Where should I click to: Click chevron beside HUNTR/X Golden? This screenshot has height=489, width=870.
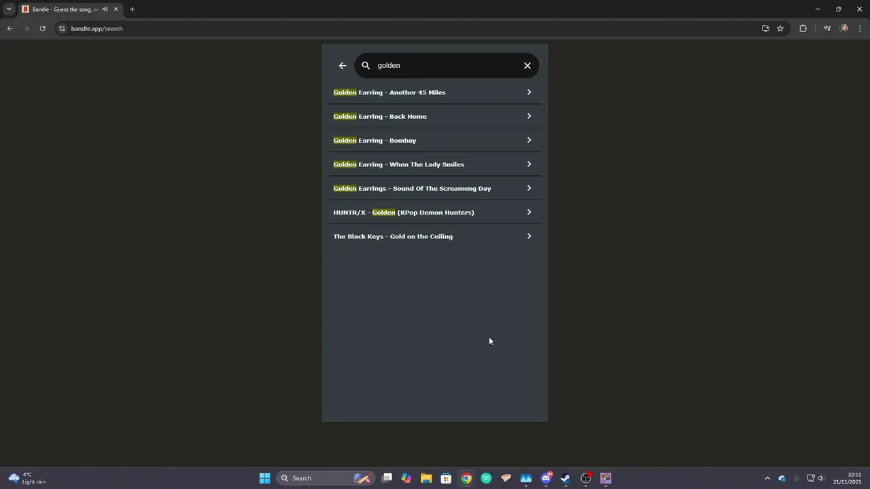[529, 212]
